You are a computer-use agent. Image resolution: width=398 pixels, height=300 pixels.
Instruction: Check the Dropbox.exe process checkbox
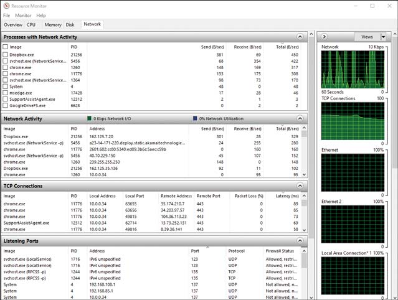click(5, 55)
